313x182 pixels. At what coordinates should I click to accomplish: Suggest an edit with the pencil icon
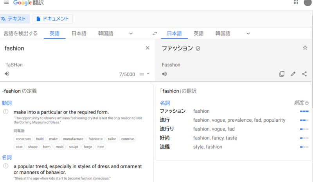[x=293, y=74]
